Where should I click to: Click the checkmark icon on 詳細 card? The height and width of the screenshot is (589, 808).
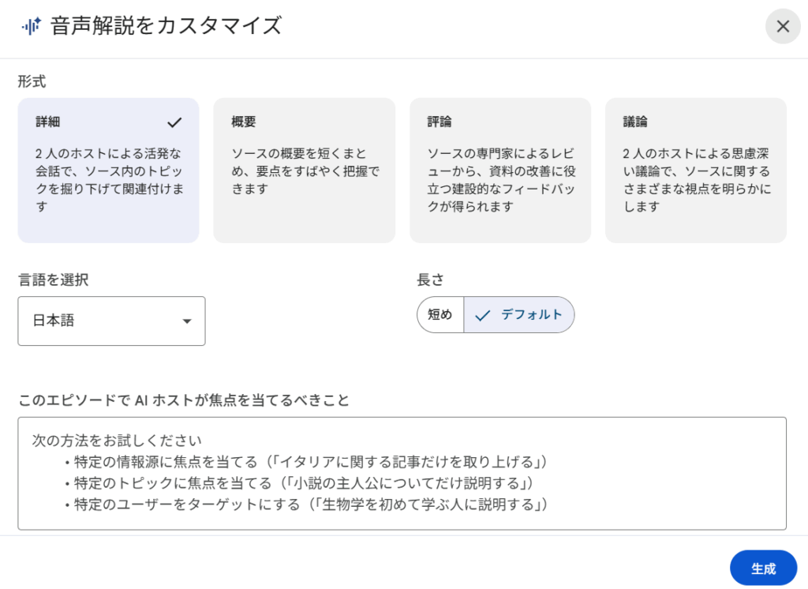pos(174,122)
